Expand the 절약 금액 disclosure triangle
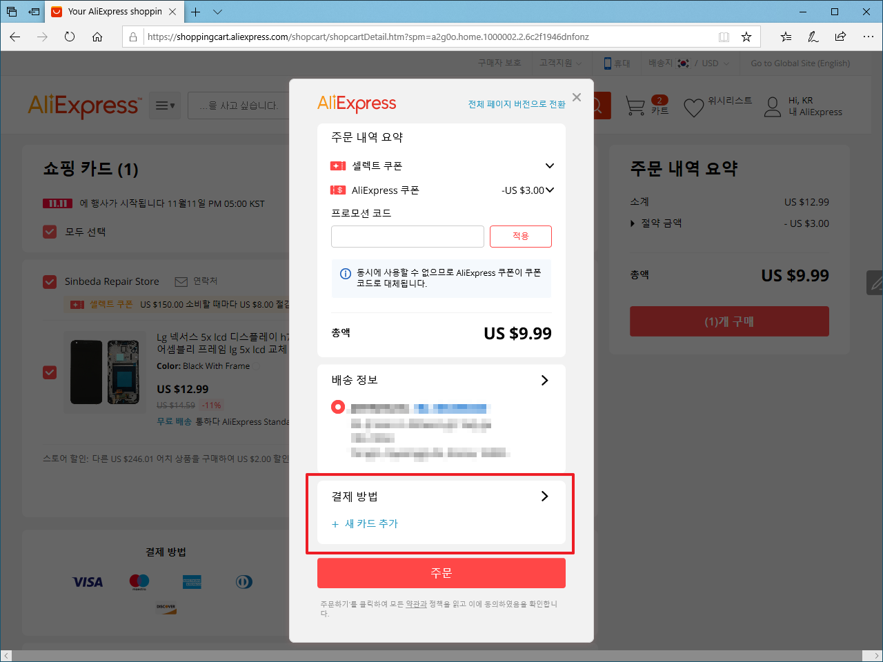The width and height of the screenshot is (883, 662). (633, 223)
